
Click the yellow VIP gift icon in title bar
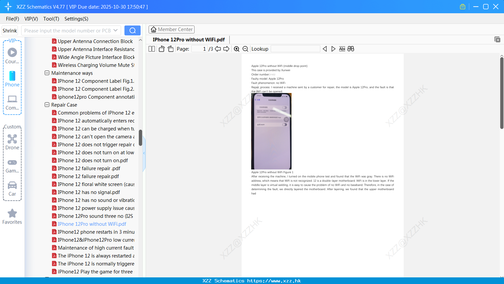click(463, 7)
